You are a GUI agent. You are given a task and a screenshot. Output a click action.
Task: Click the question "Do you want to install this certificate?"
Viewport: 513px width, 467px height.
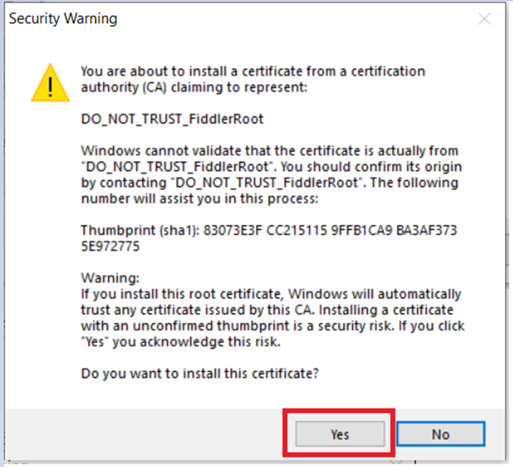pyautogui.click(x=200, y=374)
